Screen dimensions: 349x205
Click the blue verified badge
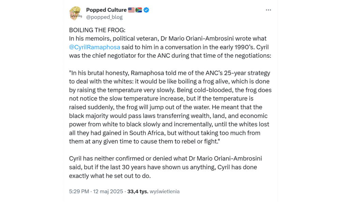pyautogui.click(x=146, y=10)
